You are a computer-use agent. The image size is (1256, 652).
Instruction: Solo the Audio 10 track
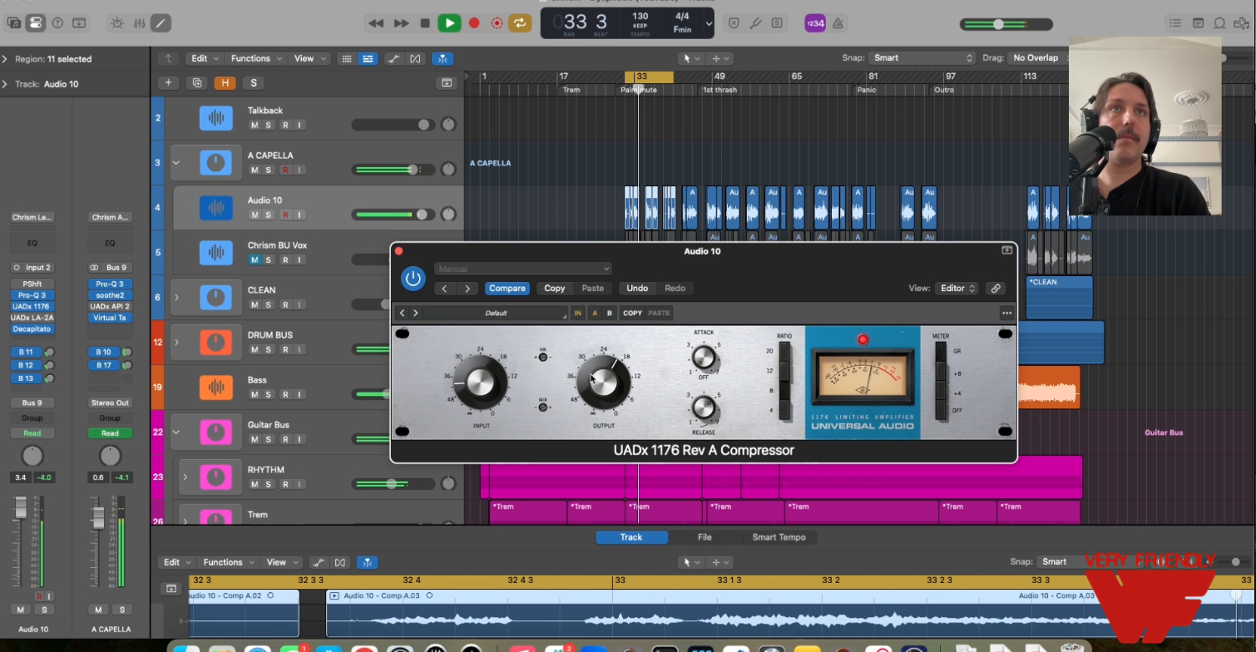tap(268, 215)
